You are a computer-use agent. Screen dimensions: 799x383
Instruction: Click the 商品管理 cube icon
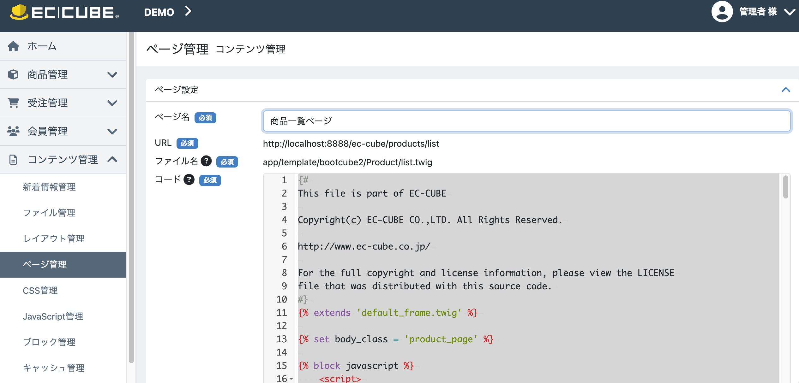point(13,74)
